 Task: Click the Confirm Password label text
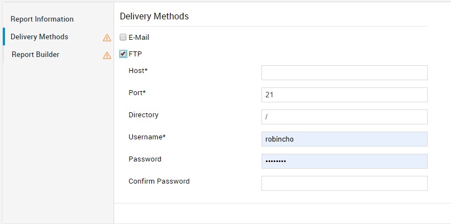pos(159,181)
